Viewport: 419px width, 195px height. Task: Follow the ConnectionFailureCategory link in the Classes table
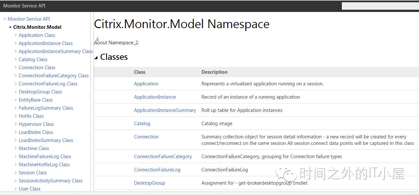coord(163,157)
